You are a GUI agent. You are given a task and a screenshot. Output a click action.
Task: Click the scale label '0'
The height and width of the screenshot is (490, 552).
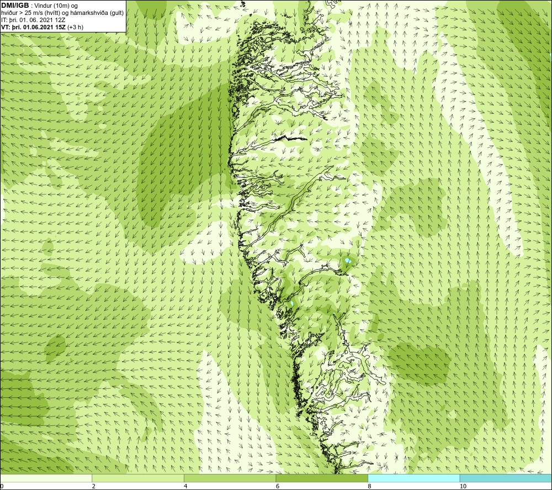[2, 486]
